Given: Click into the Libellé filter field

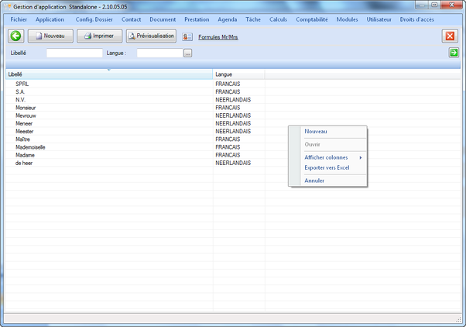Looking at the screenshot, I should click(74, 53).
